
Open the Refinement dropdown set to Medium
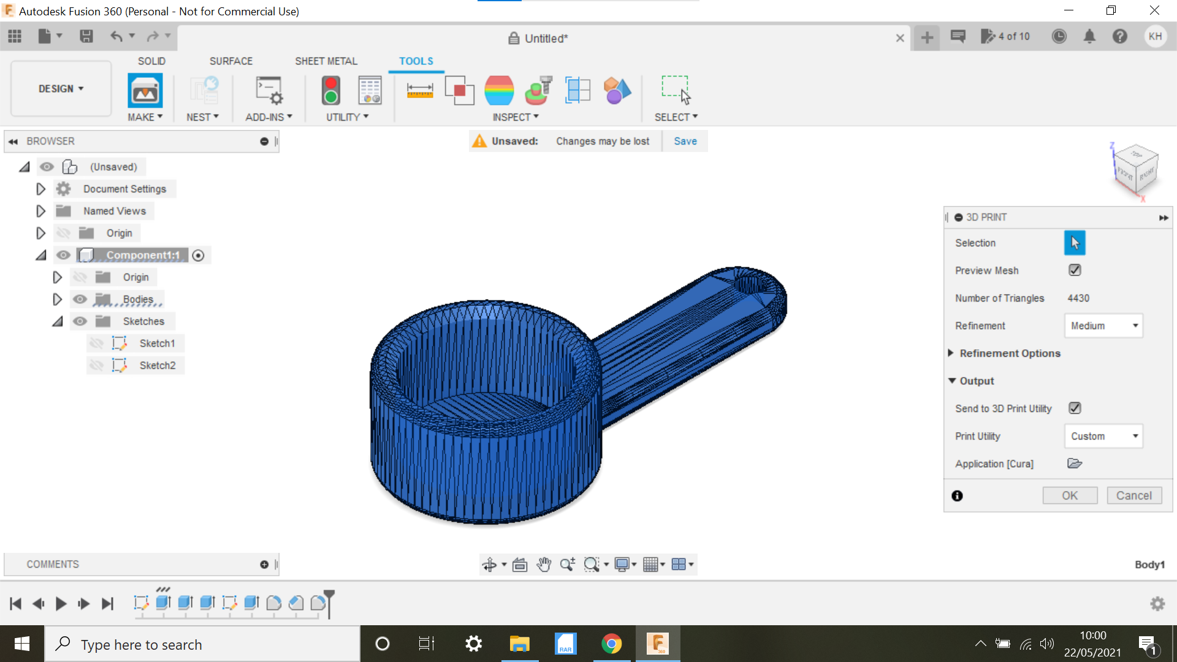1103,325
